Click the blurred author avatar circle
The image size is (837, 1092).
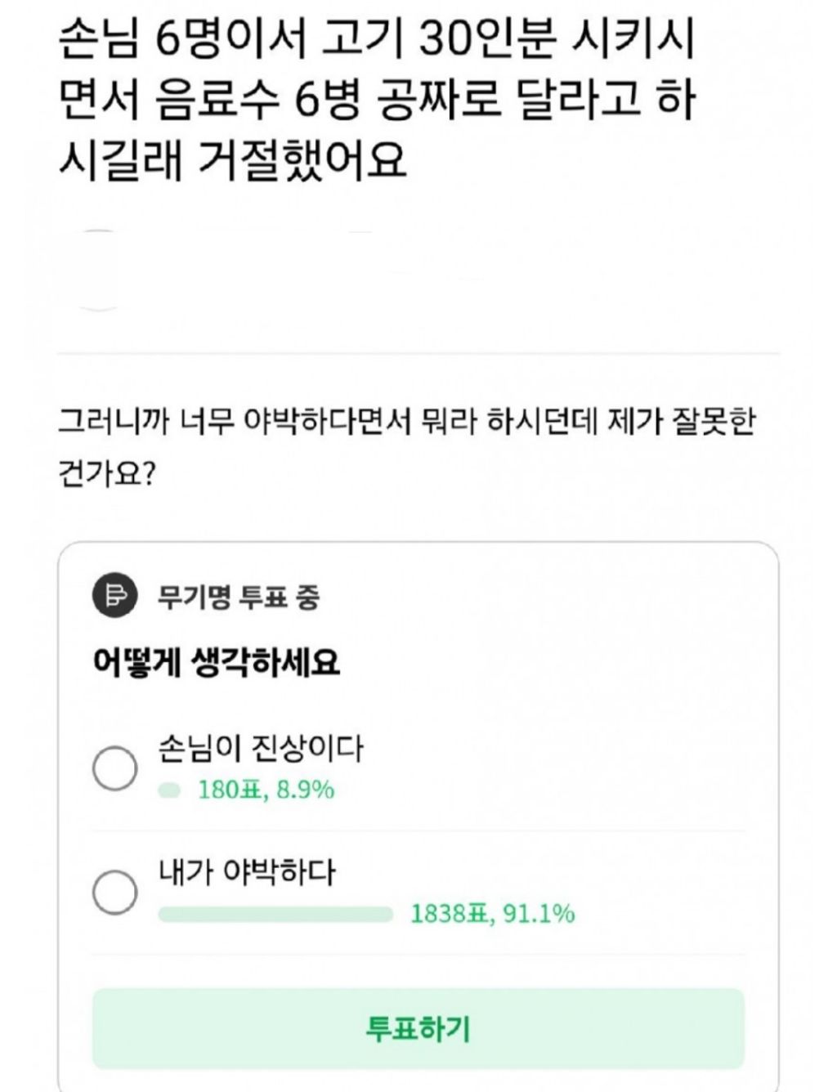click(98, 270)
